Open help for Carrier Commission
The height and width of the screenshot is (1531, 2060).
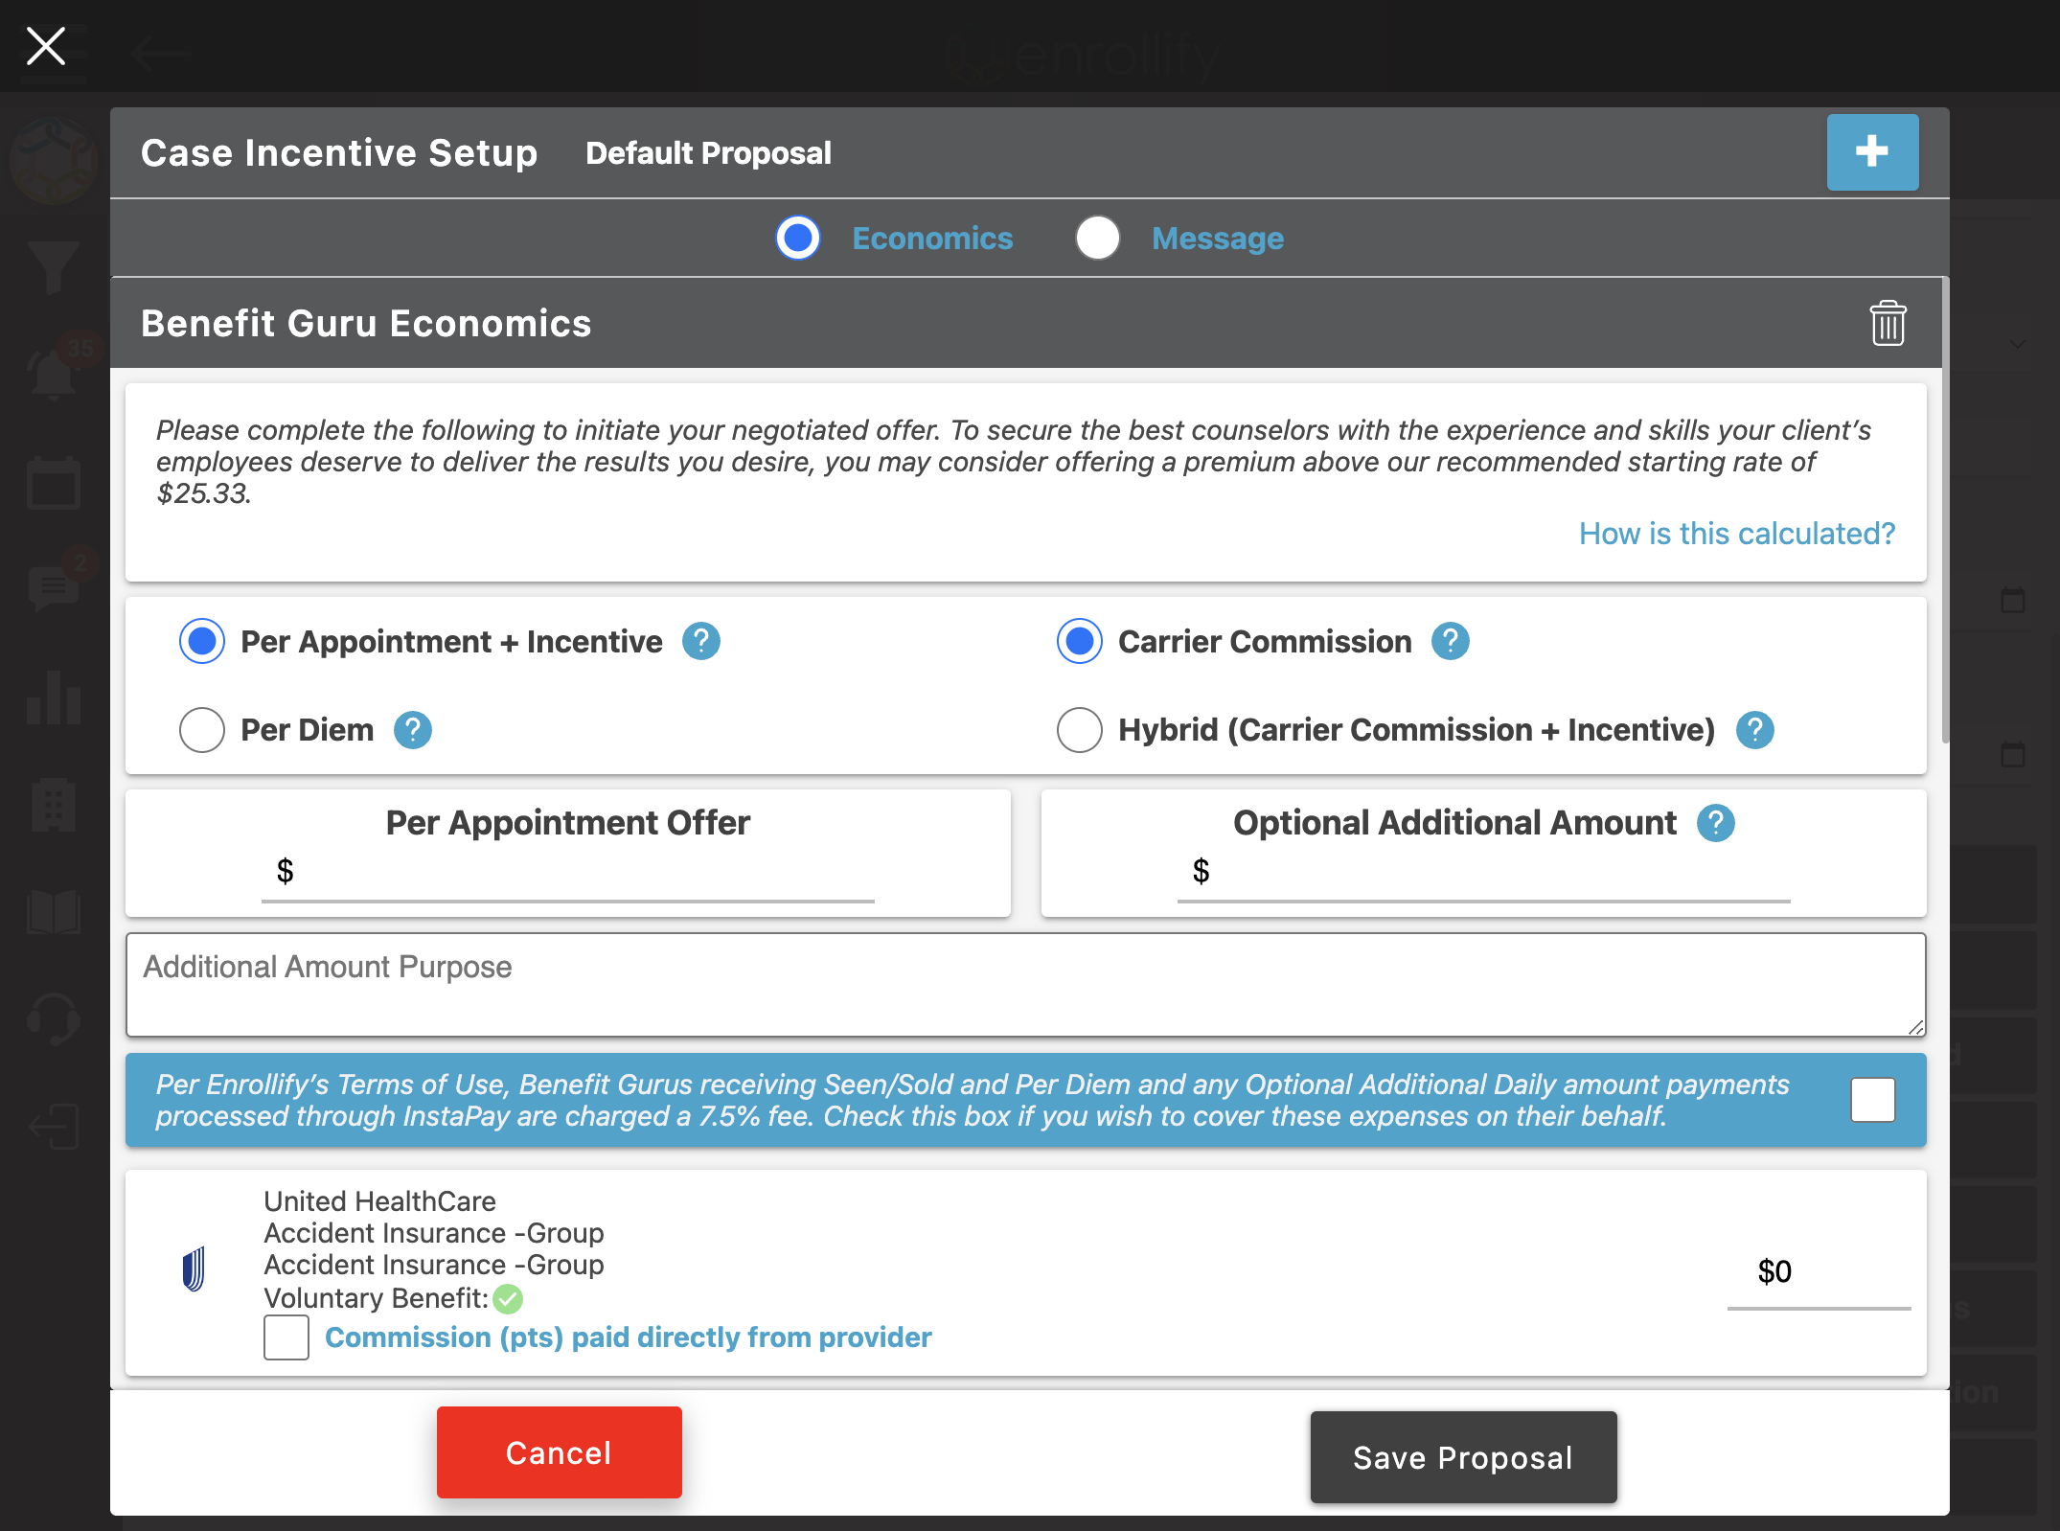click(1451, 641)
